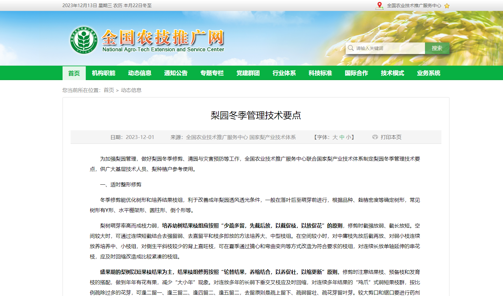Click 中 font size option
The width and height of the screenshot is (503, 296).
coord(342,137)
